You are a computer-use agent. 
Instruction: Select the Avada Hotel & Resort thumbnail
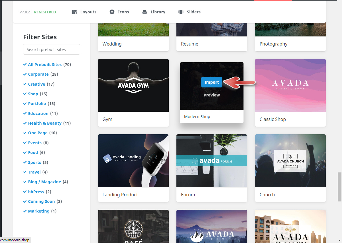[x=290, y=226]
